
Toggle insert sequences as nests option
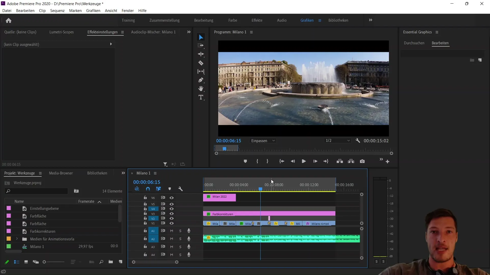[137, 189]
